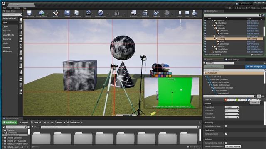Click the Tweak Pitch value field
Screen dimensions: 266x149
click(232, 107)
